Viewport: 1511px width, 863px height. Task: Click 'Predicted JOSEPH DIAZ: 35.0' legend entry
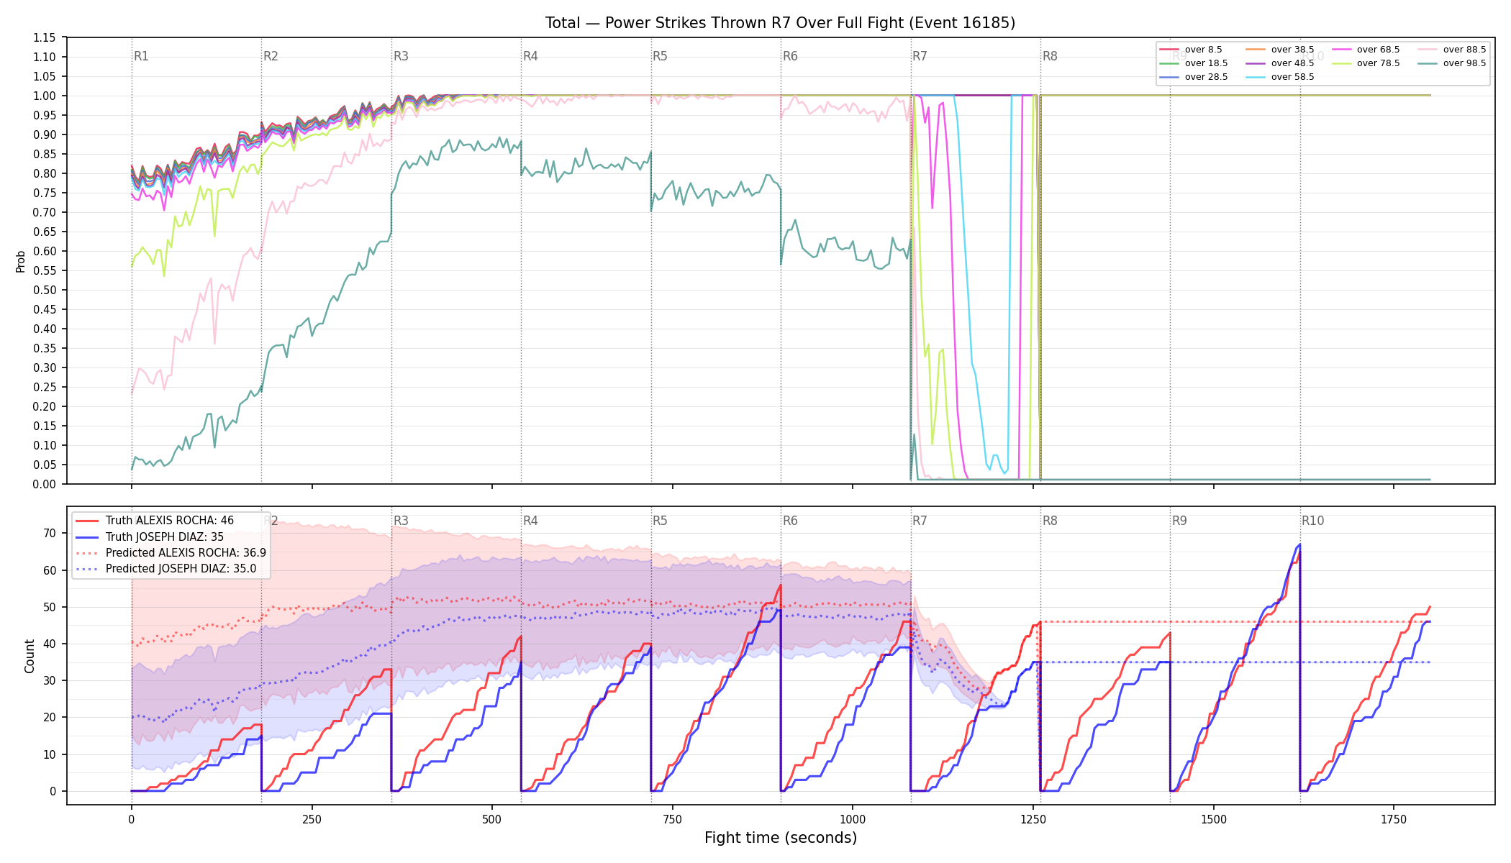click(165, 569)
